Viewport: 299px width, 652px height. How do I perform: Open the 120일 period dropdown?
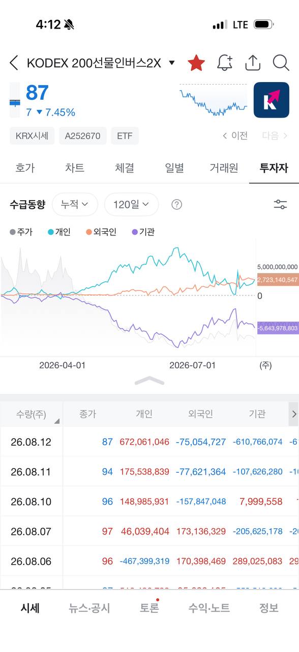(x=131, y=205)
